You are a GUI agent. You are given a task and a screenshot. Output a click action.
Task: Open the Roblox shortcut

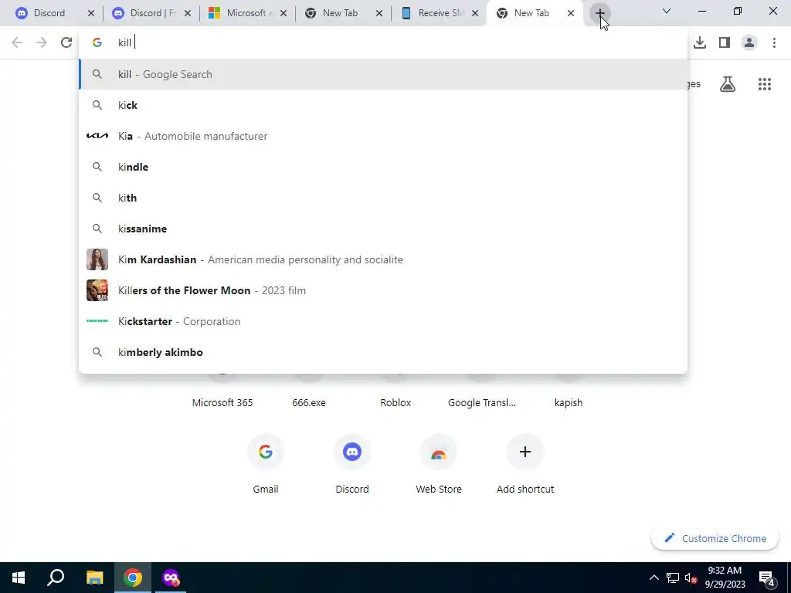[395, 402]
